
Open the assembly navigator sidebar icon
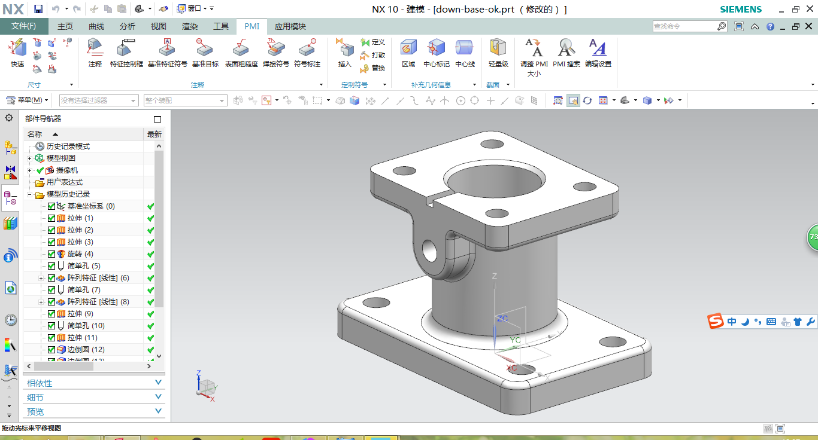coord(10,148)
